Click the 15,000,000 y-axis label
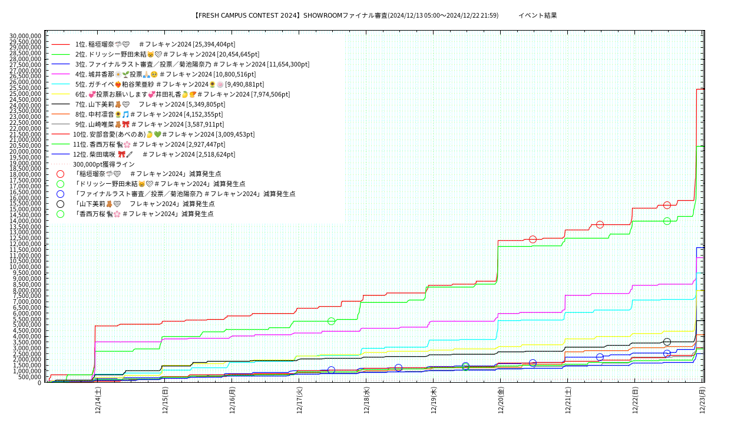754x424 pixels. point(25,209)
